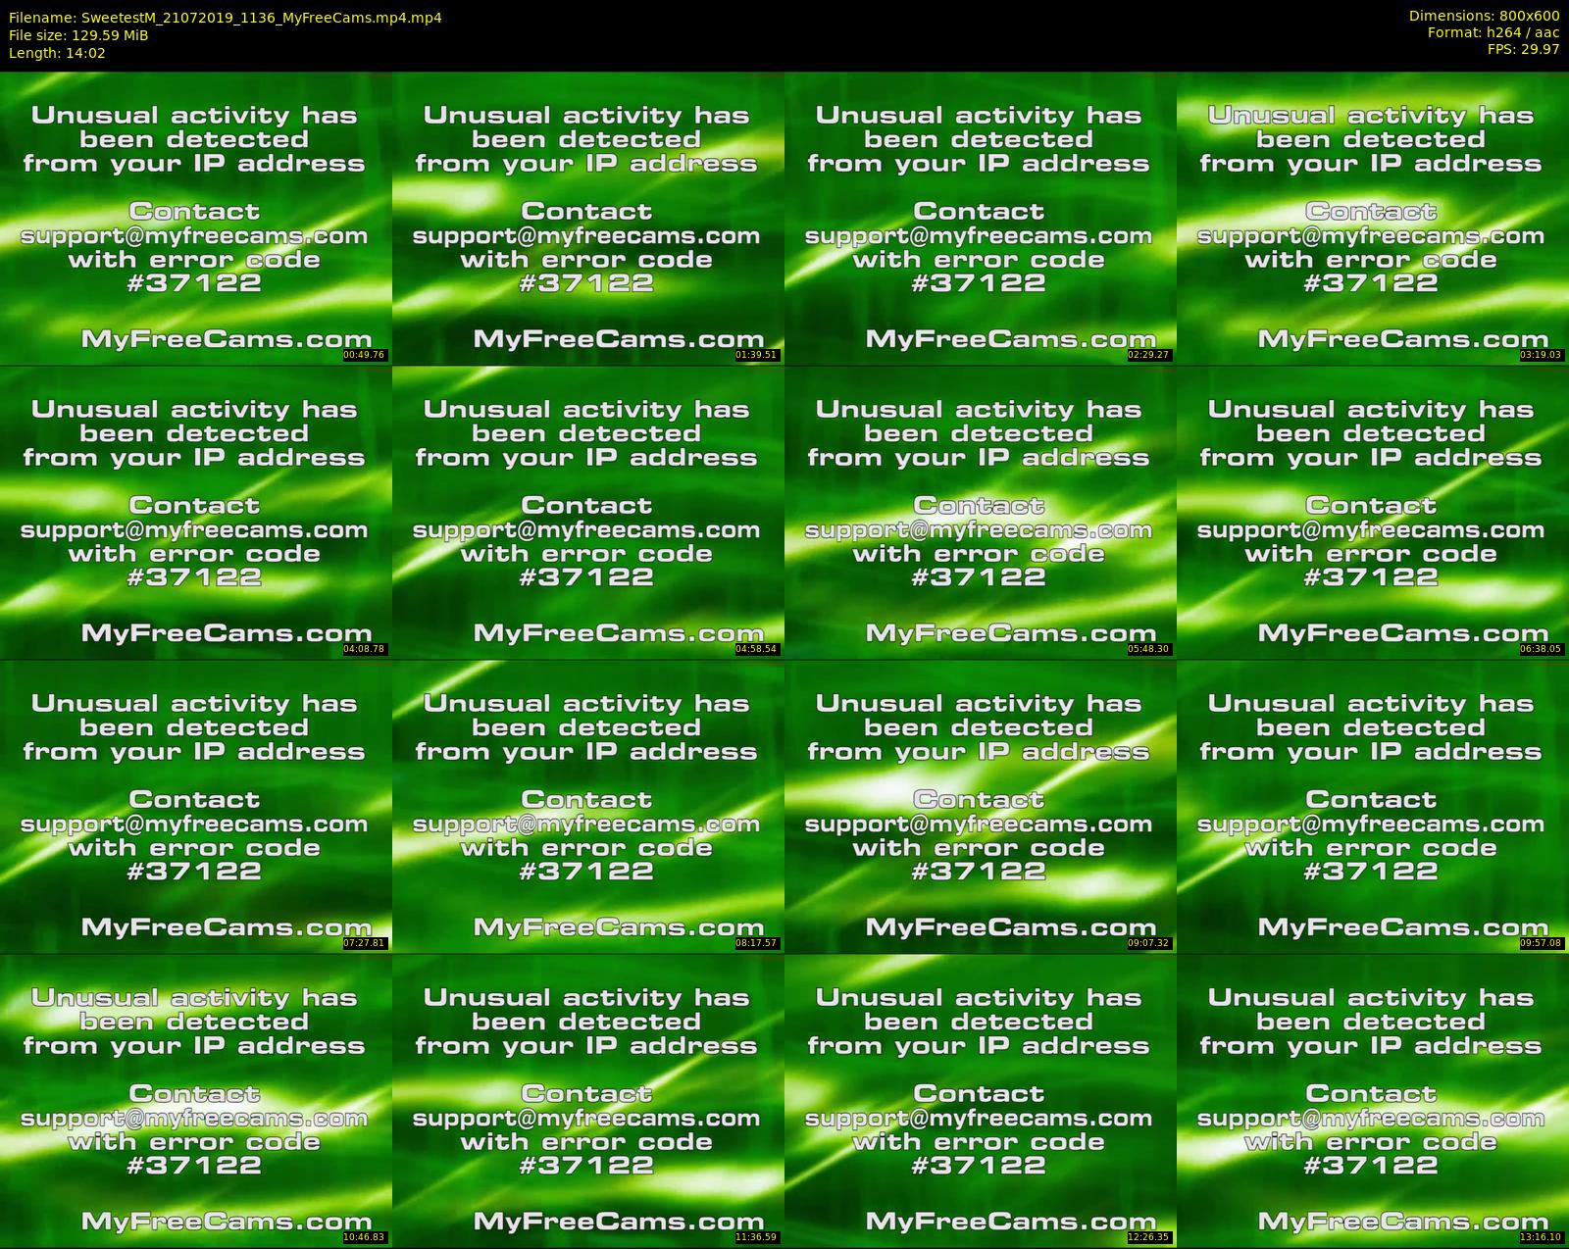Click the 'Format: h264 / aac' text

[x=1493, y=32]
